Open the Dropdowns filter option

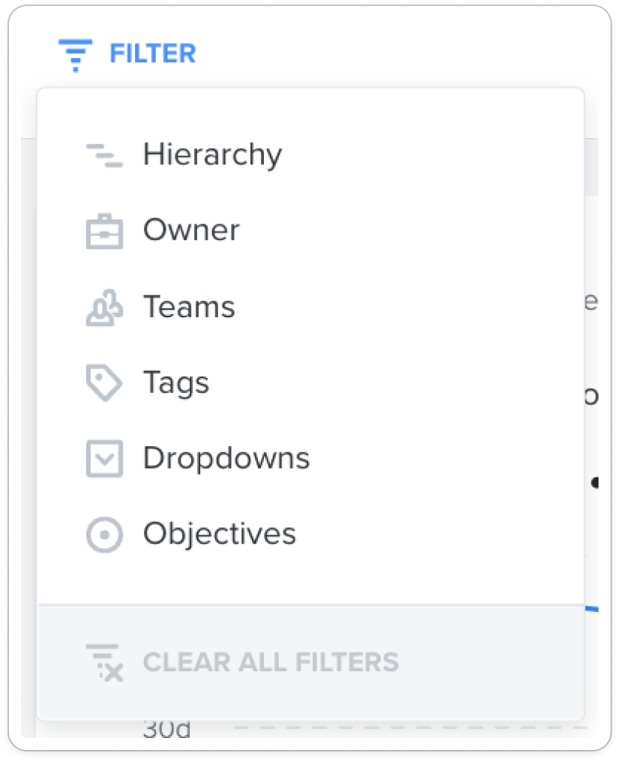click(x=311, y=458)
